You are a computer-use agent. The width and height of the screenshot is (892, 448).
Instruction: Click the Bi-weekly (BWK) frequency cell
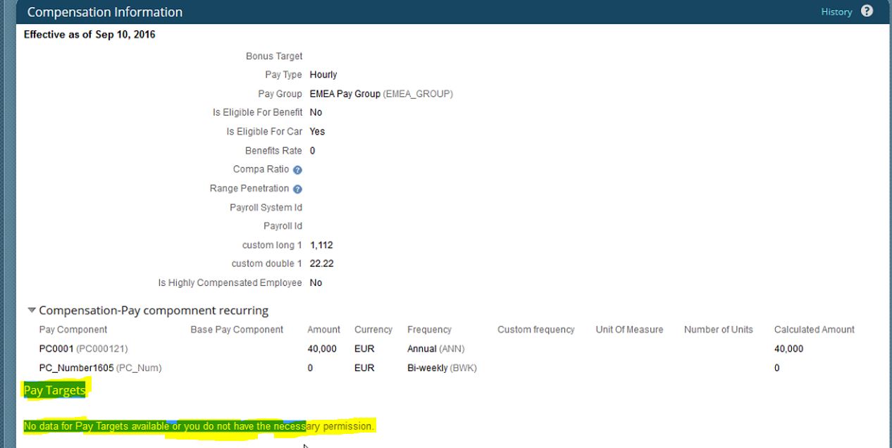click(442, 368)
